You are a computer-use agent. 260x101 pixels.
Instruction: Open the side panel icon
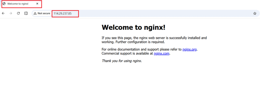pos(26,13)
